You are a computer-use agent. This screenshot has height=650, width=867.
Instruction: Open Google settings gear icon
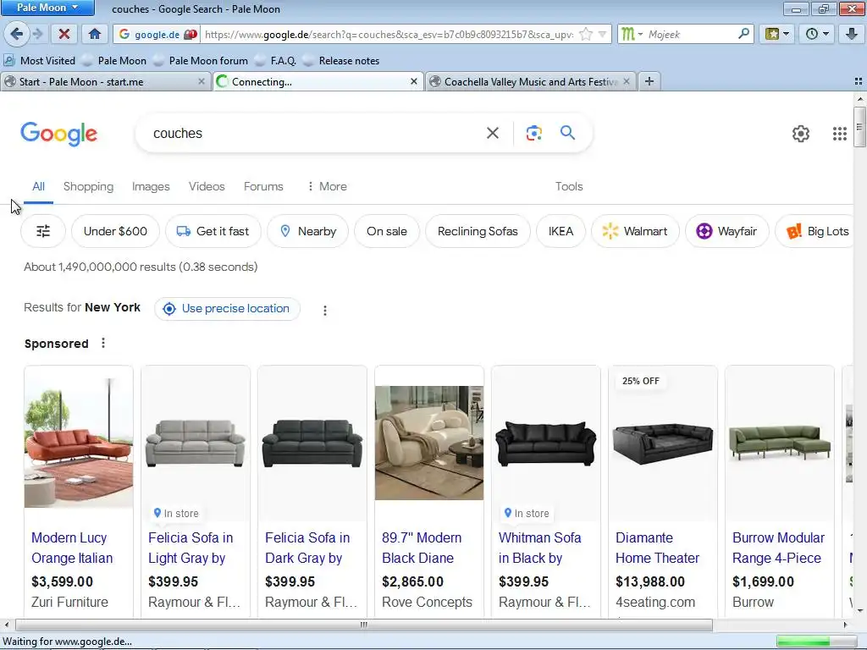(x=801, y=133)
